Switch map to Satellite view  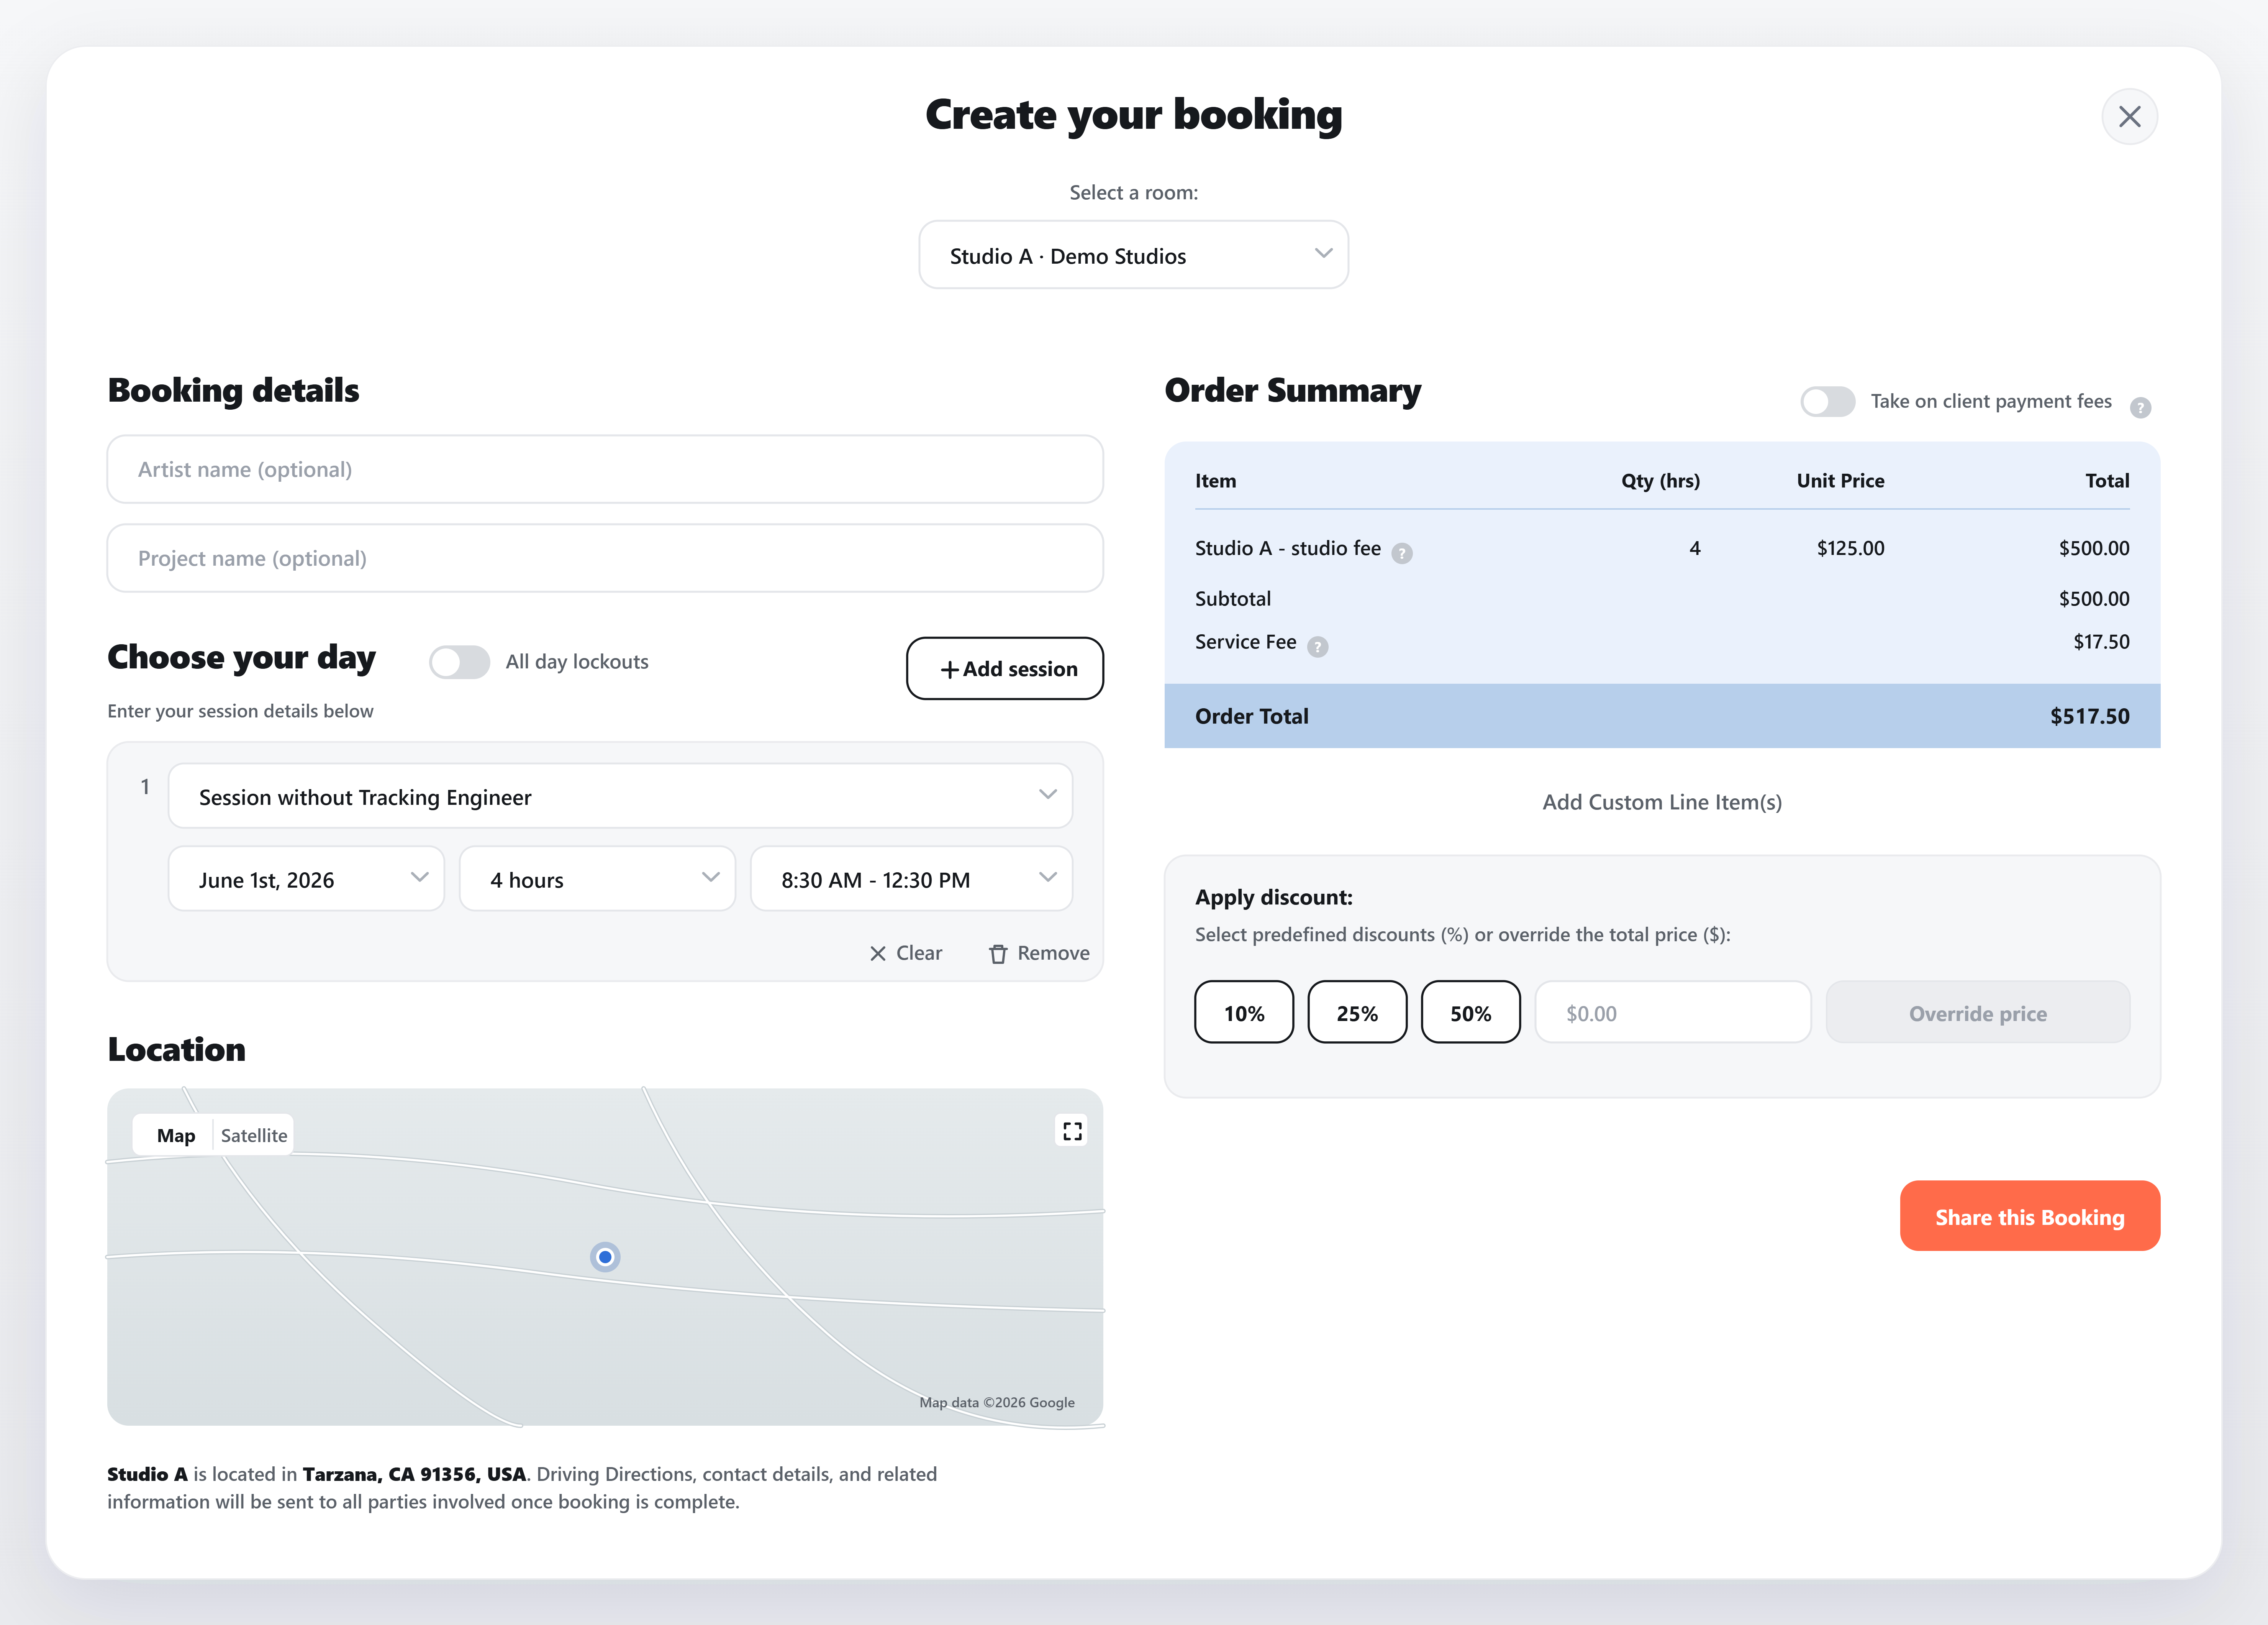254,1136
